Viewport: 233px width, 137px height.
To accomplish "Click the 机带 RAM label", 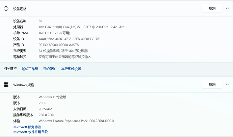I will pyautogui.click(x=21, y=33).
